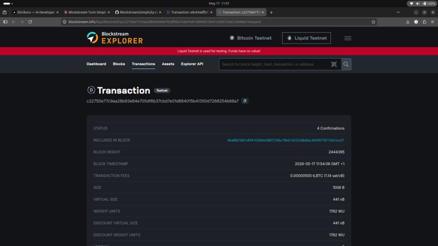The height and width of the screenshot is (246, 438).
Task: Open a new browser tab
Action: [271, 12]
